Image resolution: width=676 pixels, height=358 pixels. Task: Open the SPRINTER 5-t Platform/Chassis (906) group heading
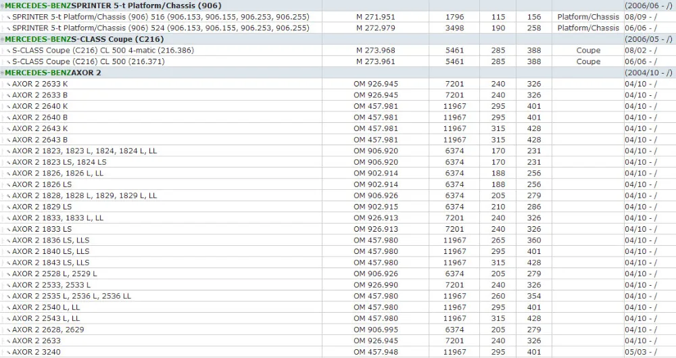[x=113, y=5]
